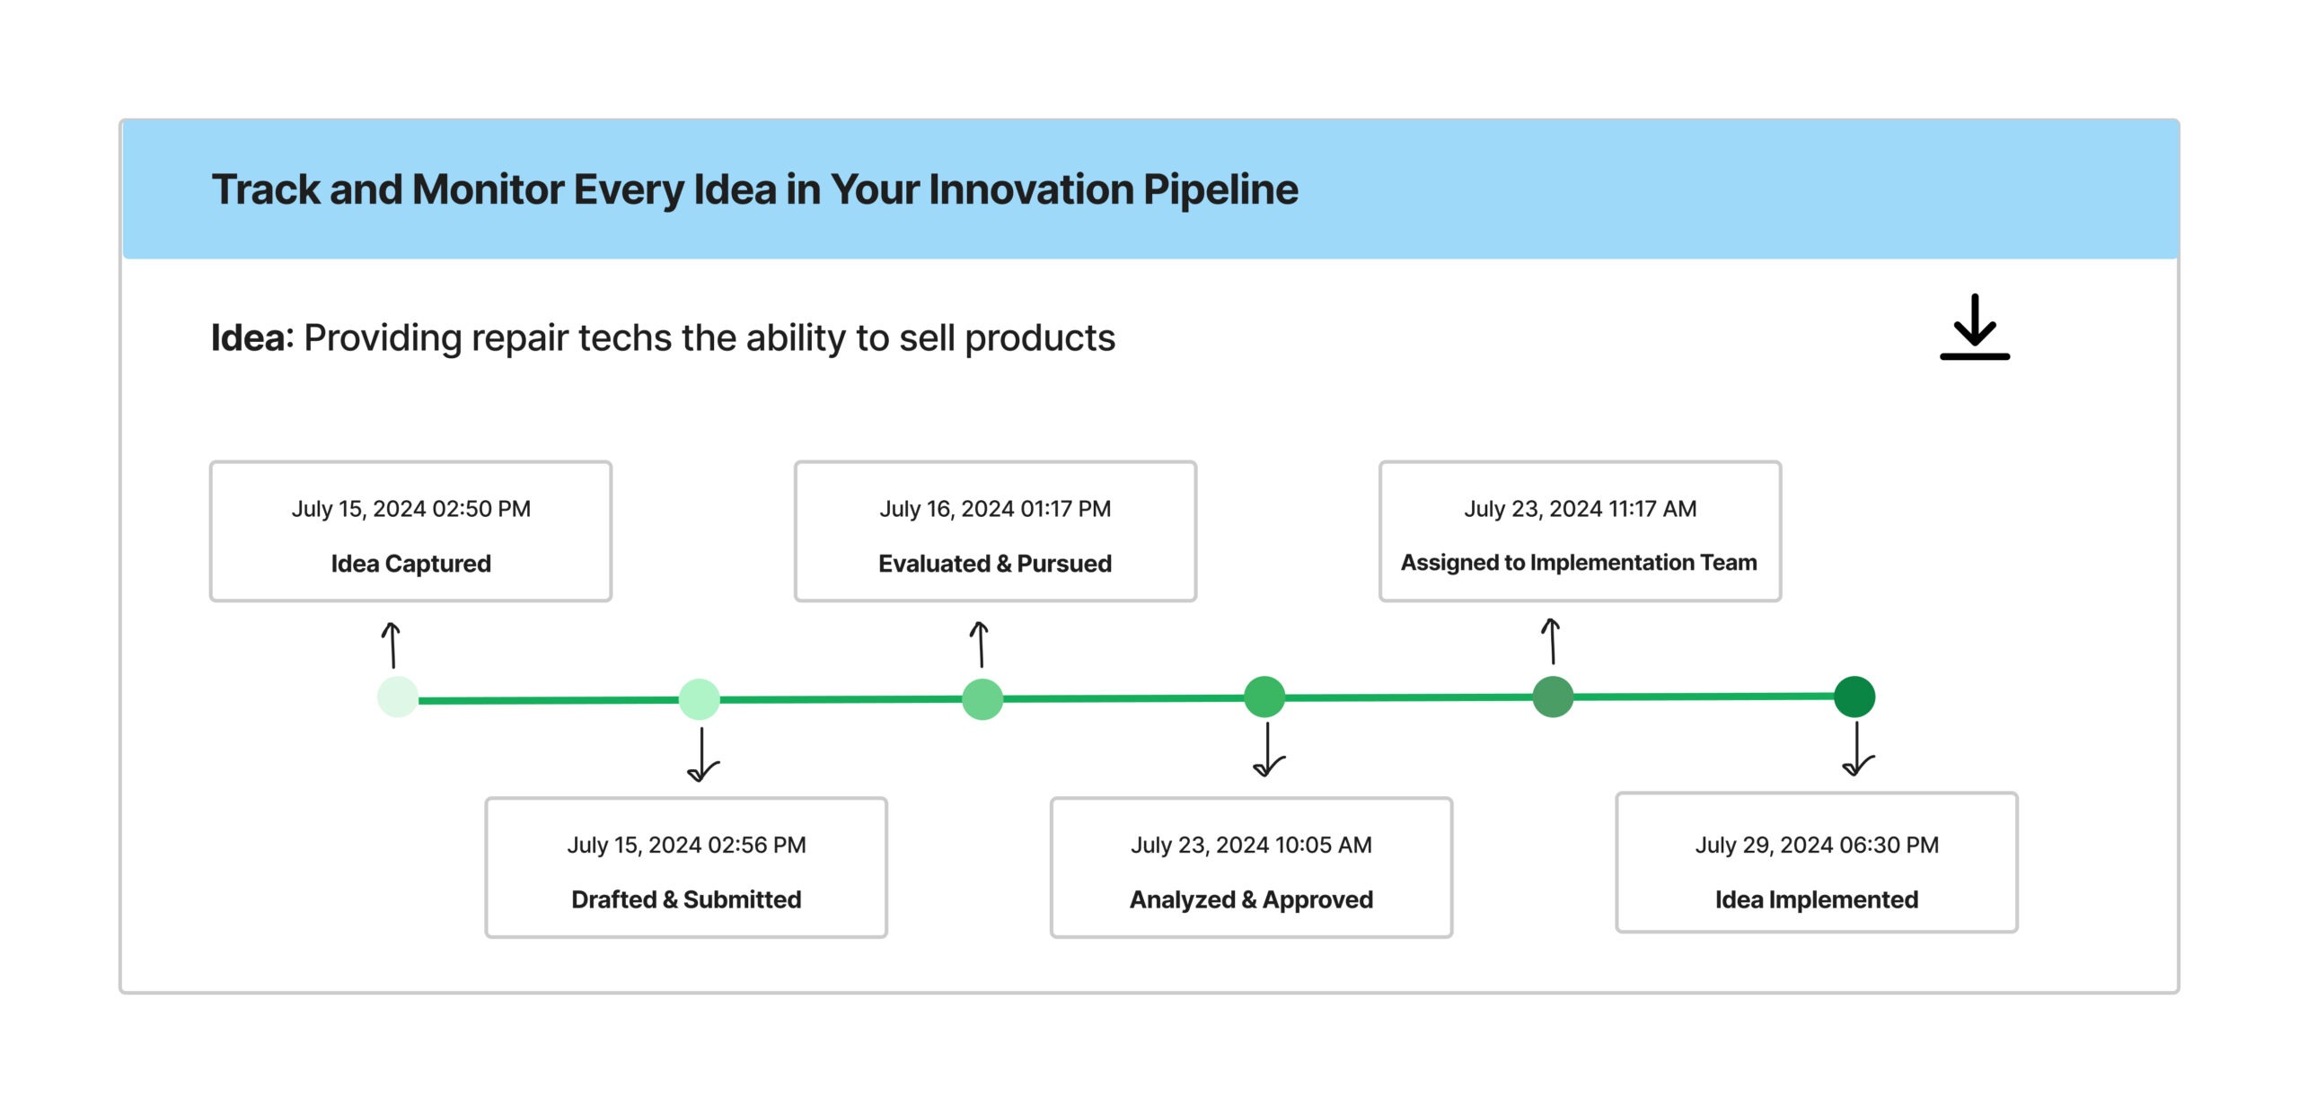This screenshot has width=2299, height=1113.
Task: Click the up arrow below Assigned to Implementation Team
Action: [1552, 641]
